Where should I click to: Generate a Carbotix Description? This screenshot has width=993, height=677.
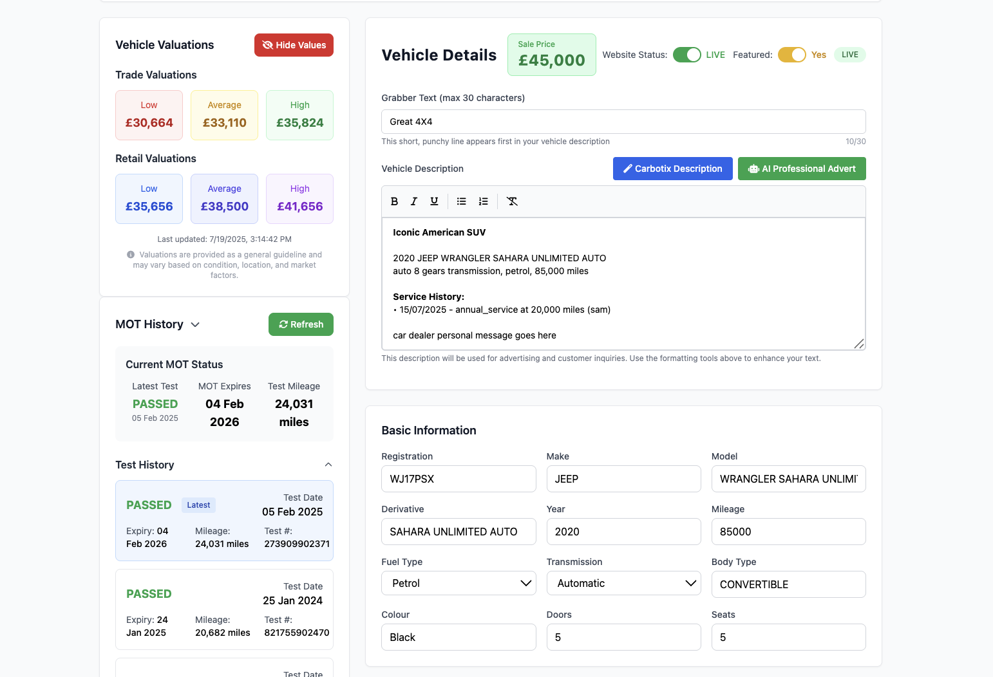pyautogui.click(x=672, y=169)
